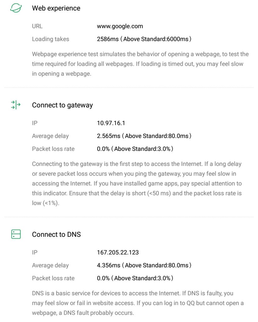The width and height of the screenshot is (258, 322).
Task: Select the Connect to DNS heading
Action: 56,235
